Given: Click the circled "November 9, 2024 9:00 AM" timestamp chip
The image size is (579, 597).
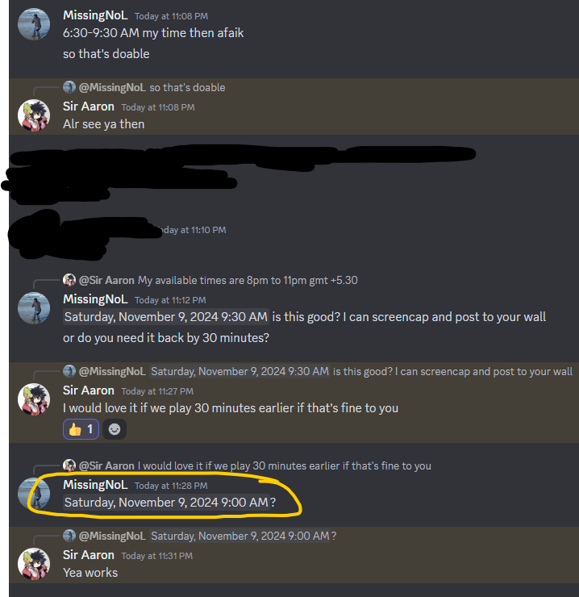Looking at the screenshot, I should pyautogui.click(x=166, y=502).
